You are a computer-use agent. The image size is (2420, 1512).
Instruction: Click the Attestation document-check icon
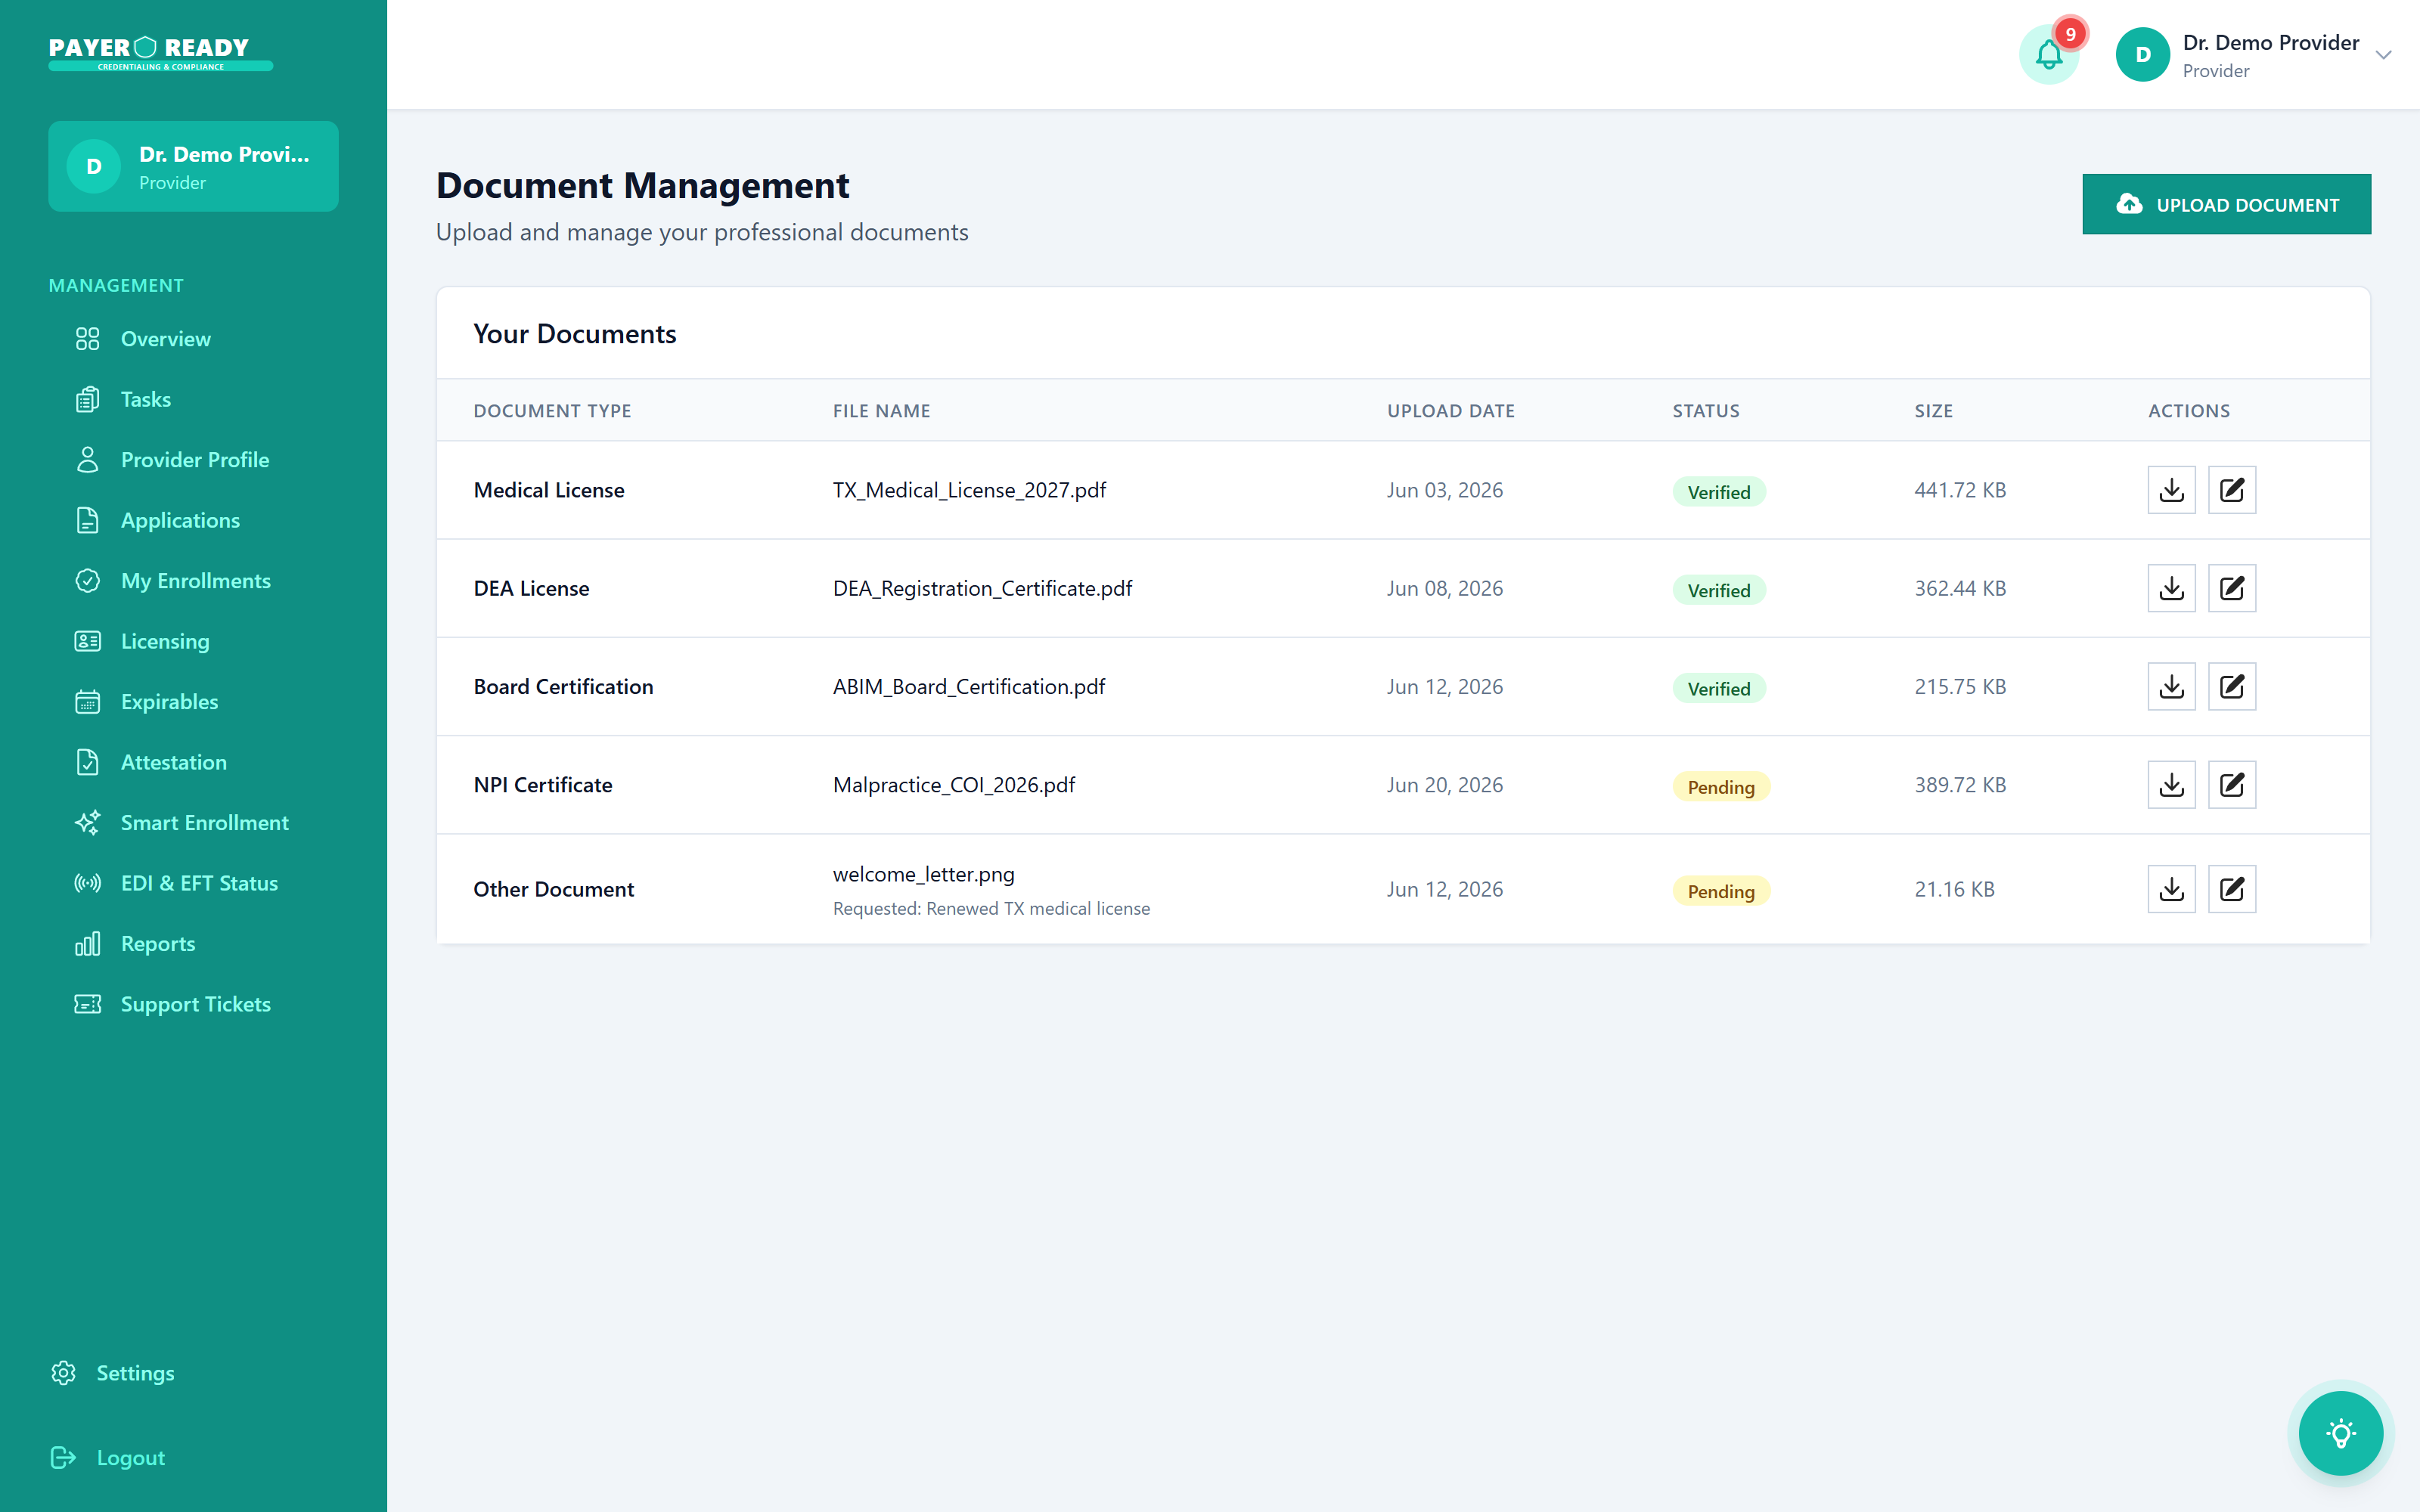88,762
